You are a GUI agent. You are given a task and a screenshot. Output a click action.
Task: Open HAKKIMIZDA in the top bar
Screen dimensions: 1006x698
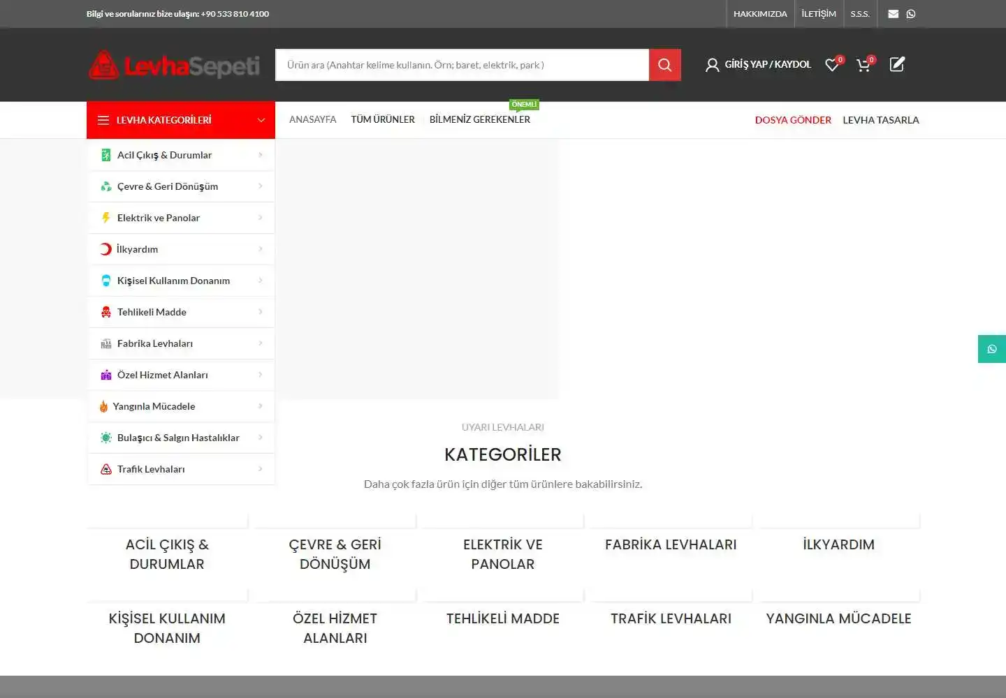tap(760, 14)
